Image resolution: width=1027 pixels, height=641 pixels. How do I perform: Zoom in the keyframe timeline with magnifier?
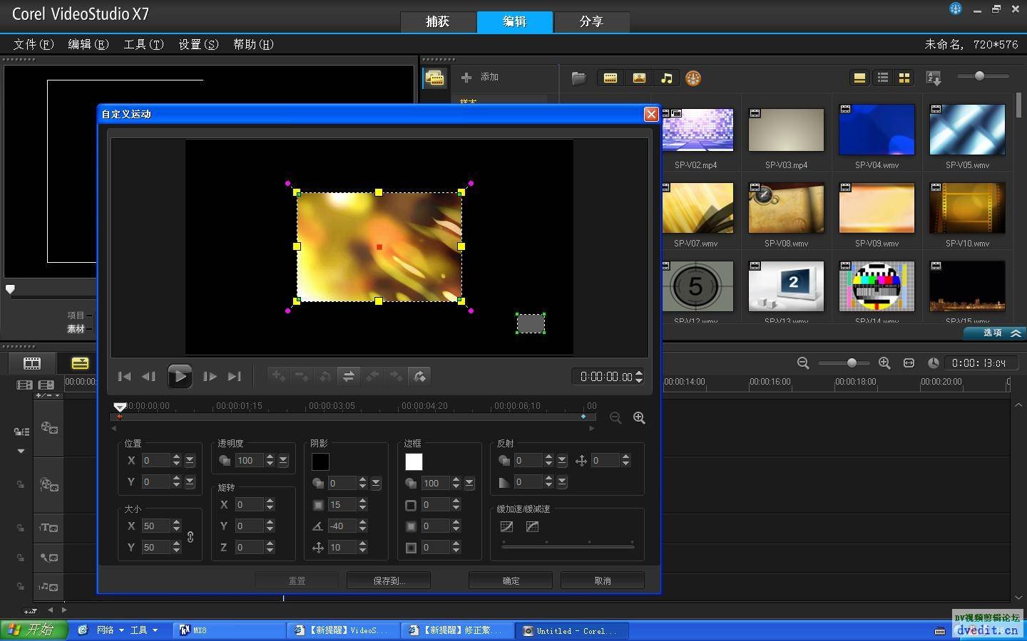click(x=639, y=418)
